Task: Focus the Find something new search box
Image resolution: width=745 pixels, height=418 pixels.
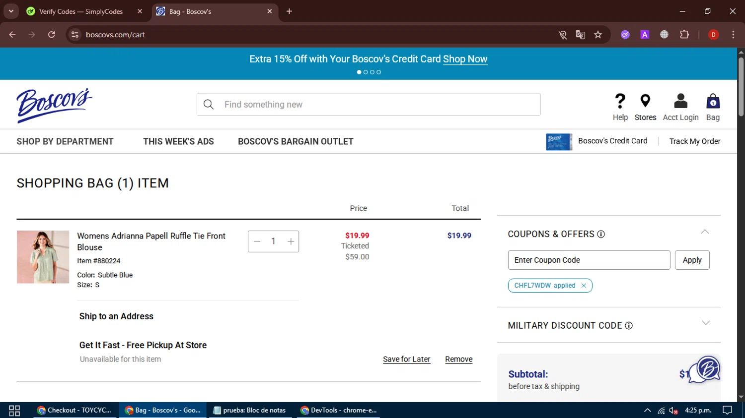Action: 369,105
